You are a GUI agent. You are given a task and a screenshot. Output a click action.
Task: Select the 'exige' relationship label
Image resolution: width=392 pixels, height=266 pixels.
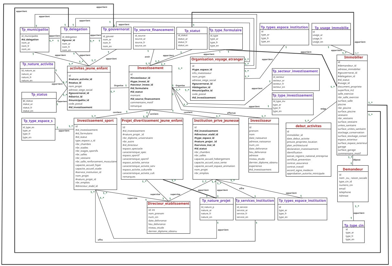tap(323, 108)
